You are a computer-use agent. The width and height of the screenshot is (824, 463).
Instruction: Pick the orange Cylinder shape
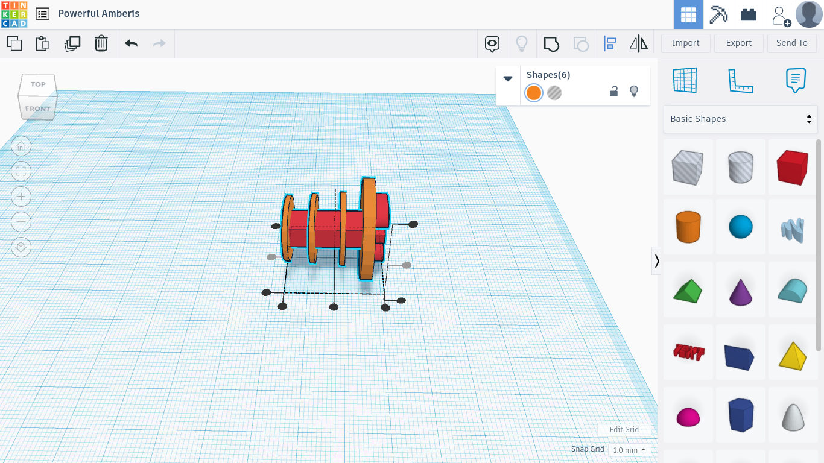click(x=688, y=227)
